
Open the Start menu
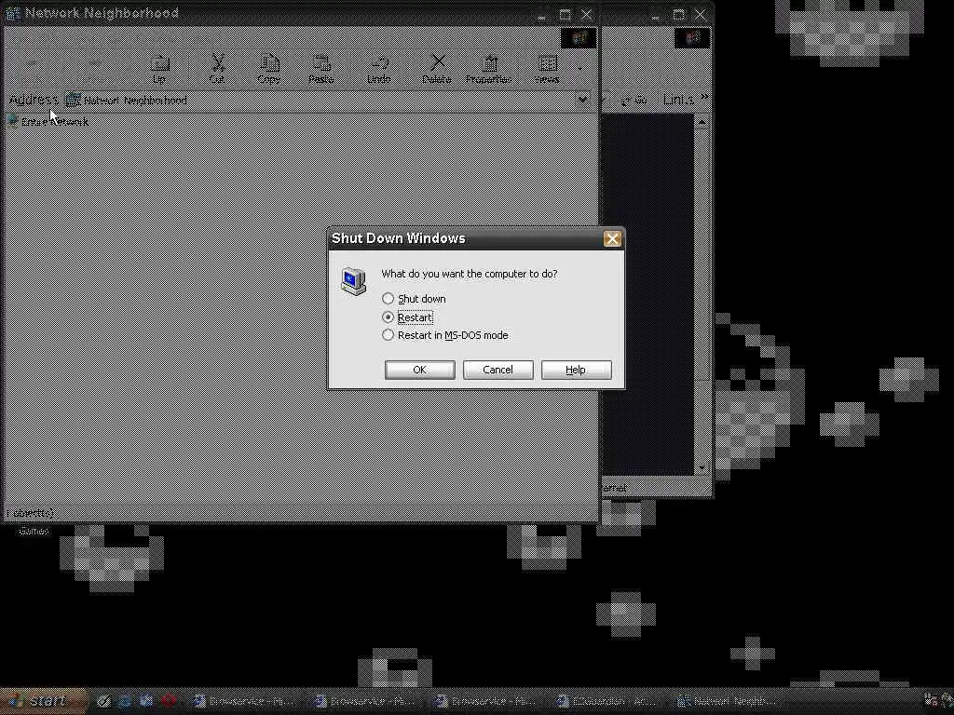coord(43,701)
